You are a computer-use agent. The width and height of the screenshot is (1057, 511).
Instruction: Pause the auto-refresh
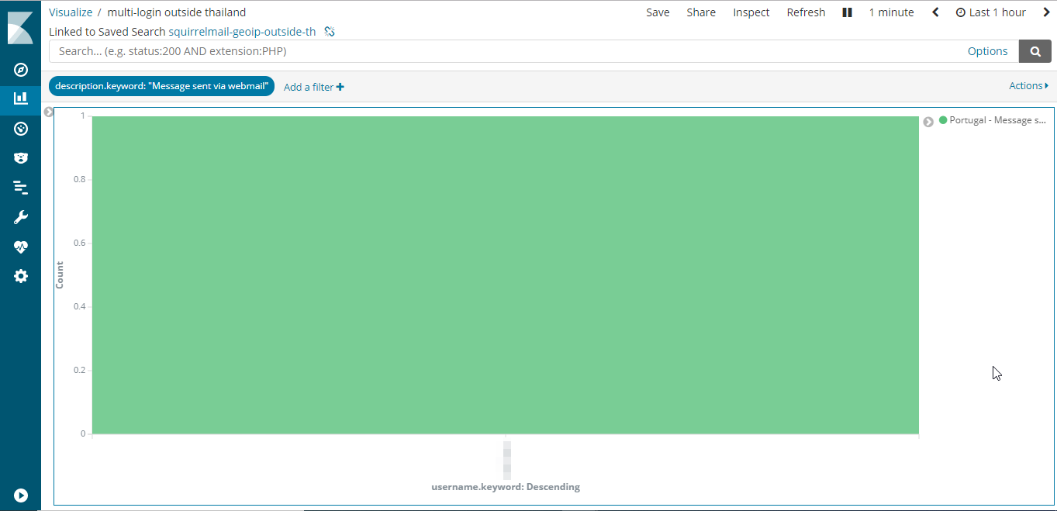(847, 12)
